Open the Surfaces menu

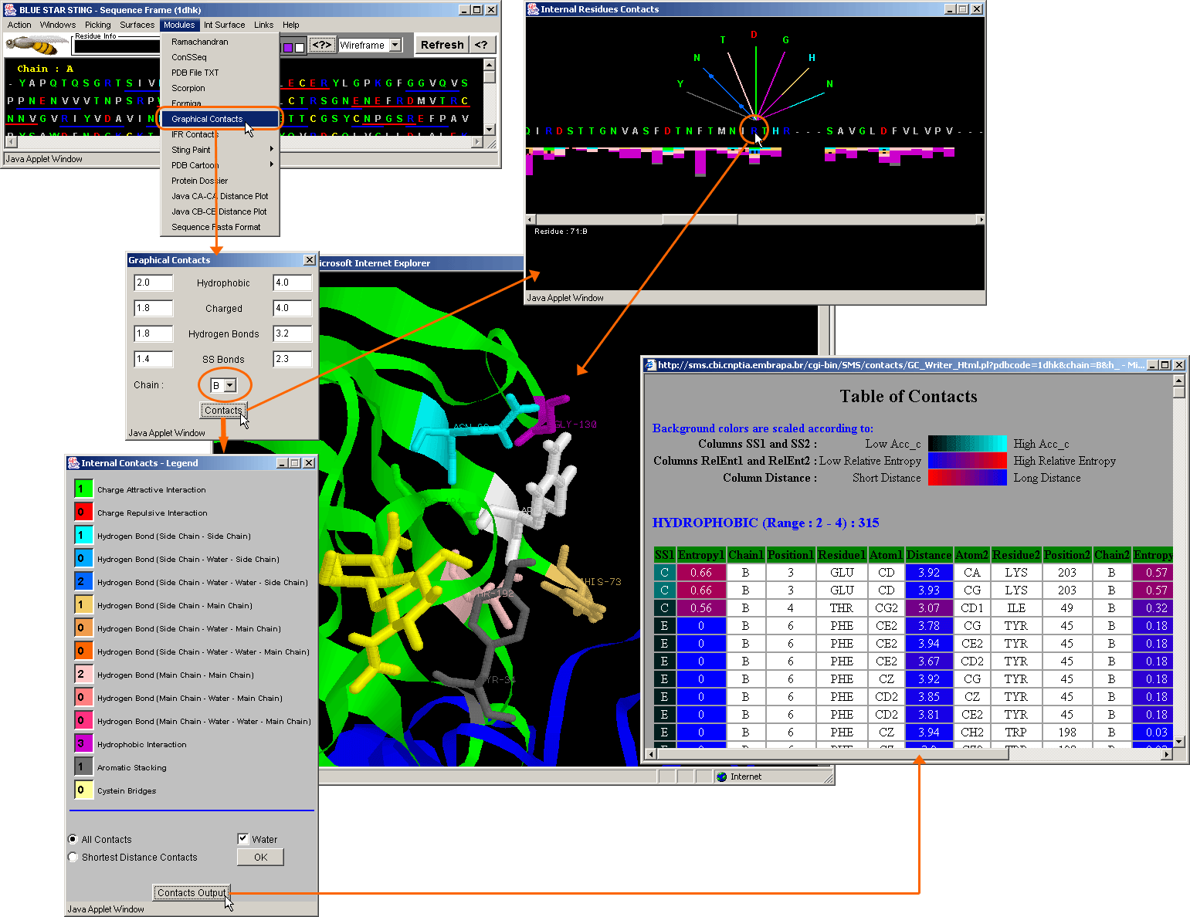(137, 25)
